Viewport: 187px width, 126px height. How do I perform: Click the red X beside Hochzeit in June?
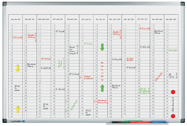[80, 77]
